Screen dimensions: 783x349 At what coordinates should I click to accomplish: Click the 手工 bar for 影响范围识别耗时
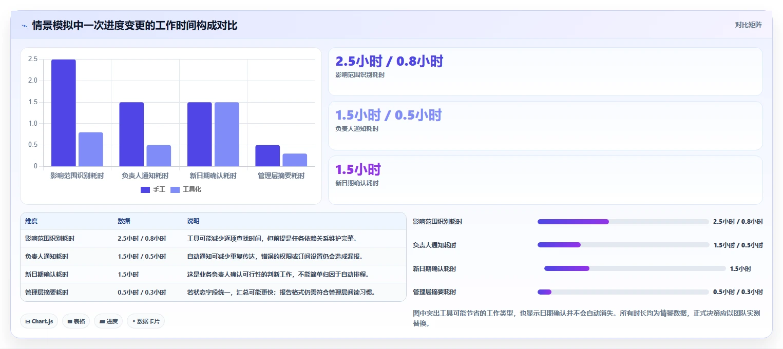[64, 113]
